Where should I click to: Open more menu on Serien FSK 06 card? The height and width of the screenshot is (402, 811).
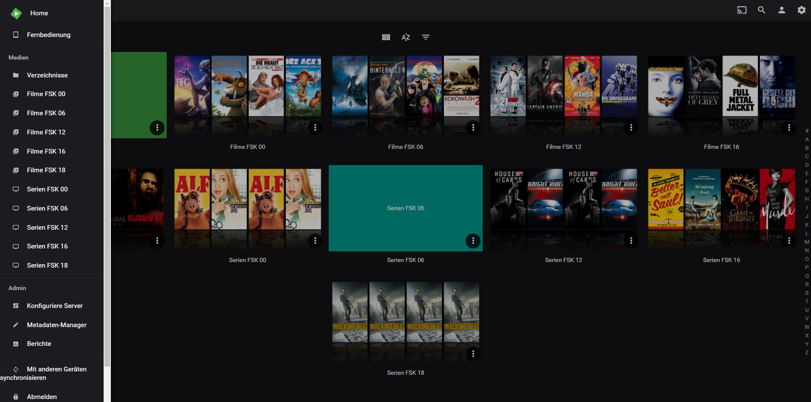coord(473,241)
